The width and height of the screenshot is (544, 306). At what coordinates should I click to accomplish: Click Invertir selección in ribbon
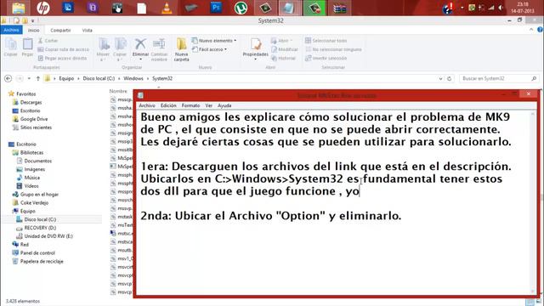[x=326, y=59]
